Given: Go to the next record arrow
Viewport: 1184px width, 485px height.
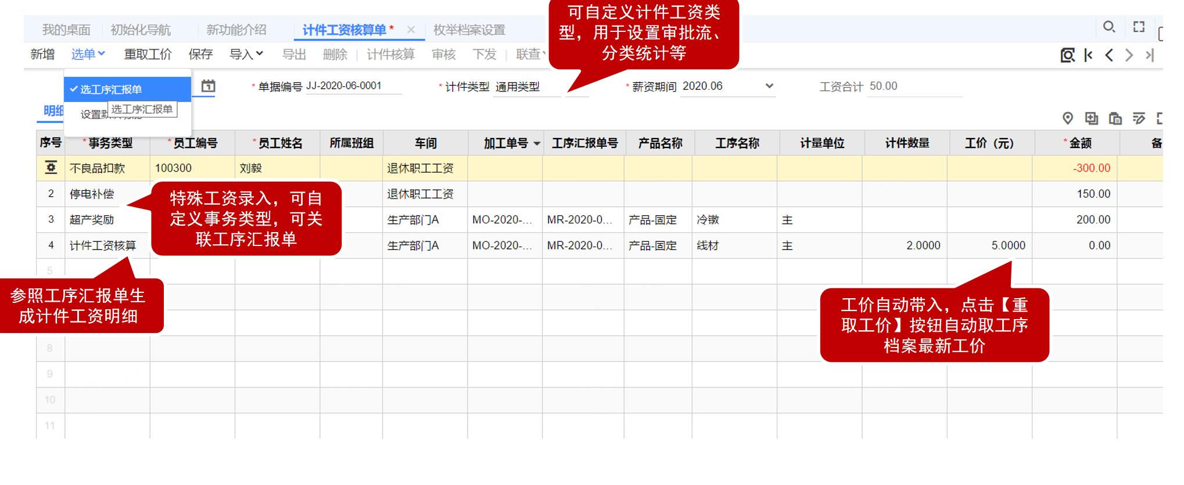Looking at the screenshot, I should click(x=1129, y=55).
